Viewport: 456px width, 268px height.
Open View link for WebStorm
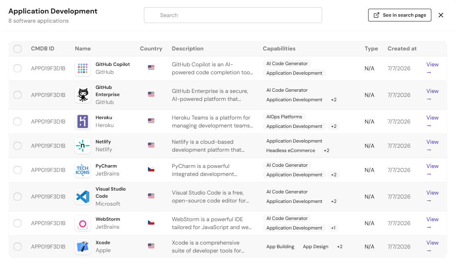[433, 223]
